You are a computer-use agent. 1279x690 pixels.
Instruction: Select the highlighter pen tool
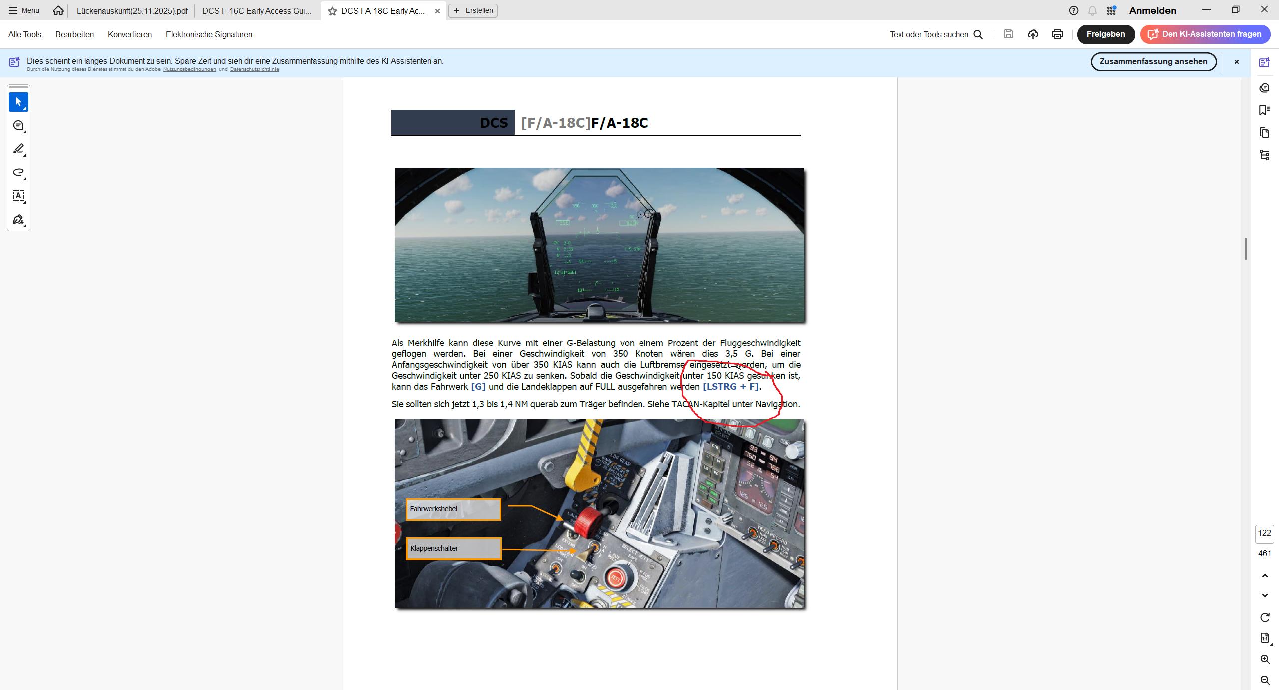click(18, 149)
